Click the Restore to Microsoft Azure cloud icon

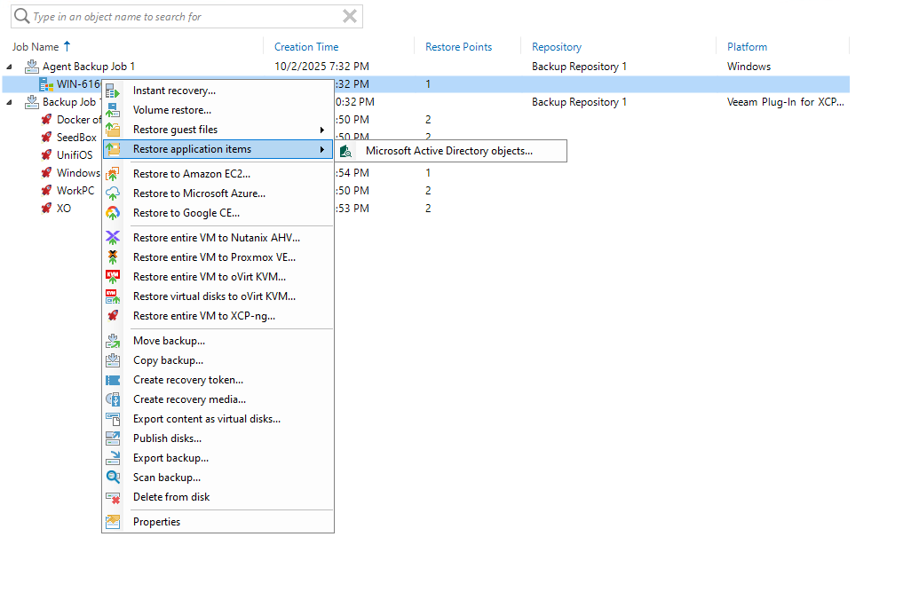click(x=113, y=193)
